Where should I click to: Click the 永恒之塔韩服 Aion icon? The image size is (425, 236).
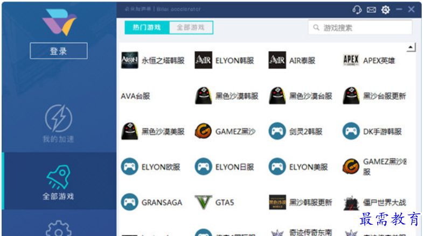point(130,60)
